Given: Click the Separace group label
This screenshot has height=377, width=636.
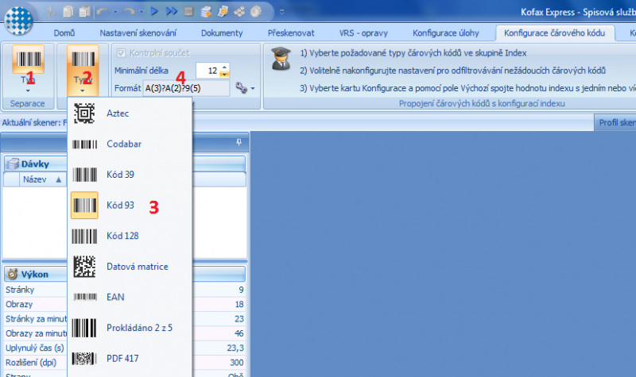Looking at the screenshot, I should [x=28, y=103].
